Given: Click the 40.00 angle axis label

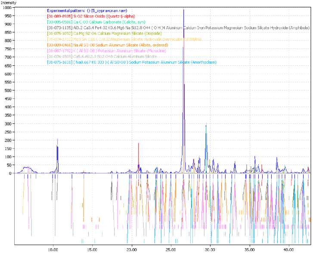Looking at the screenshot, I should pos(289,250).
